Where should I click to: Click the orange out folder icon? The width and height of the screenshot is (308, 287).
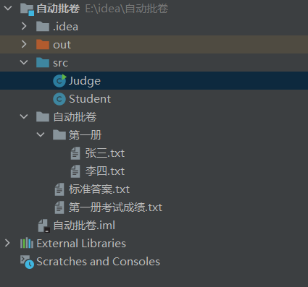[x=43, y=45]
